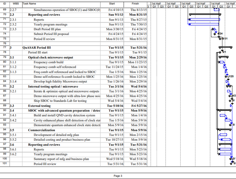Select 'Summary report of mfg and business plan'
The image size is (236, 179).
click(61, 159)
